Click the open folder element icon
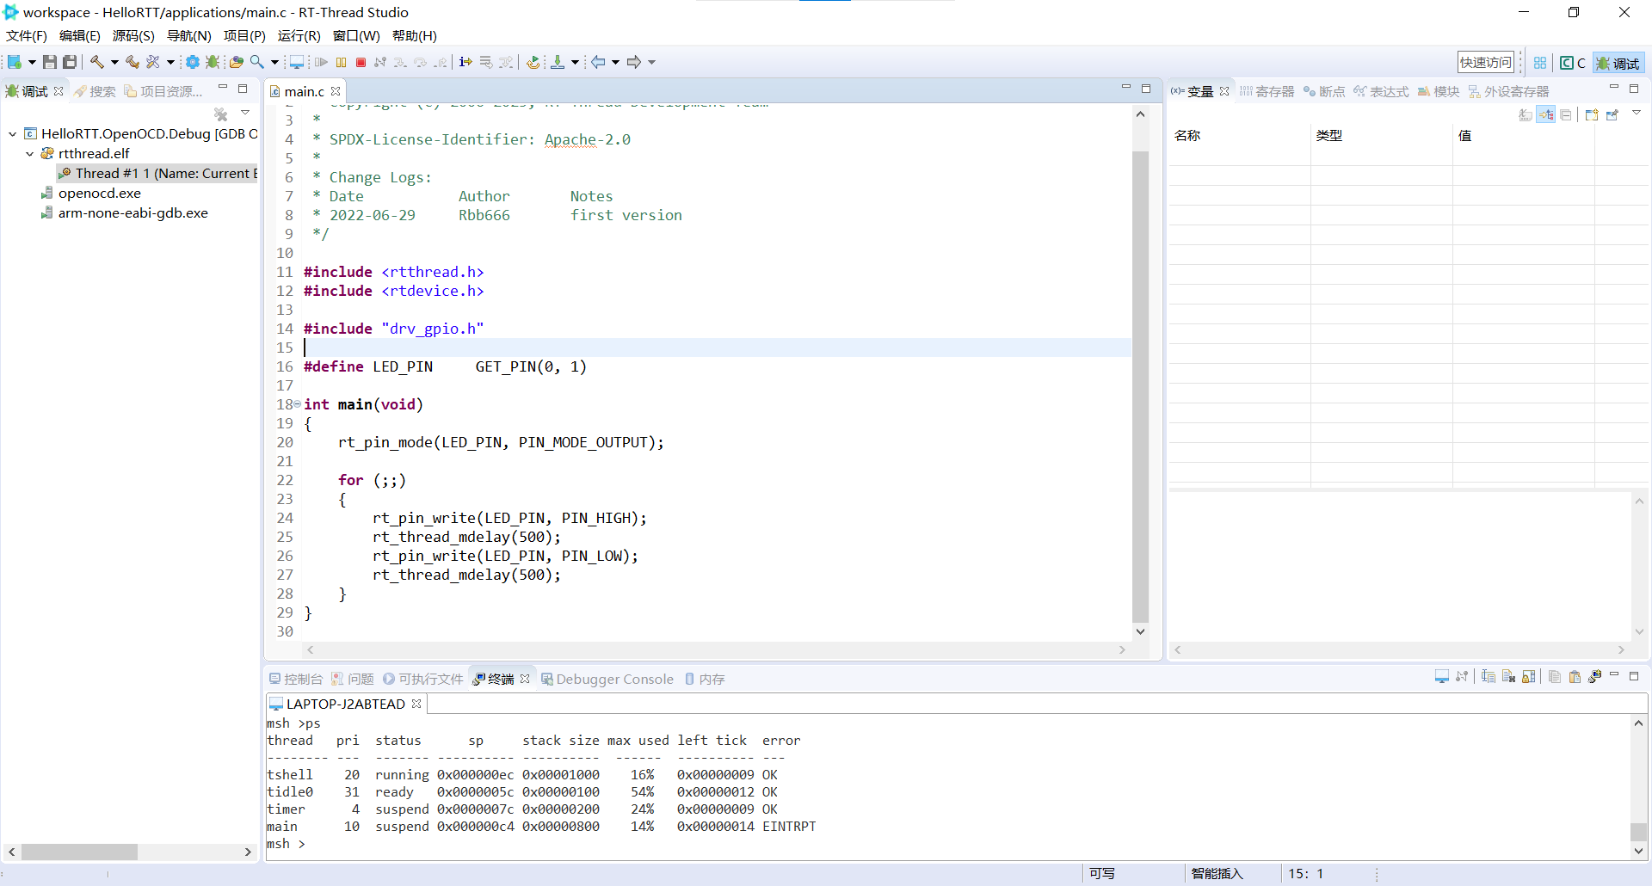The image size is (1652, 886). 236,62
